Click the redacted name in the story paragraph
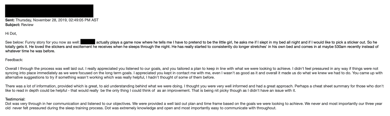This screenshot has width=390, height=116. 88,42
